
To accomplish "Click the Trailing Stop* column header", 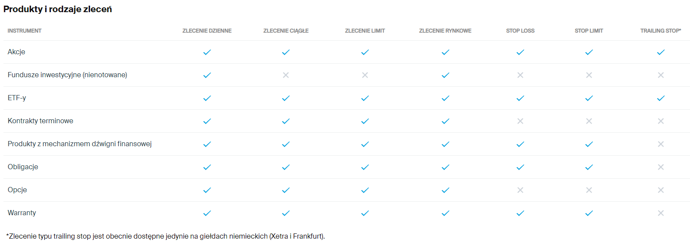I will [660, 31].
